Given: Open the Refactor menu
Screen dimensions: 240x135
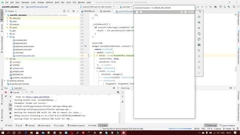Looking at the screenshot, I should 49,2.
